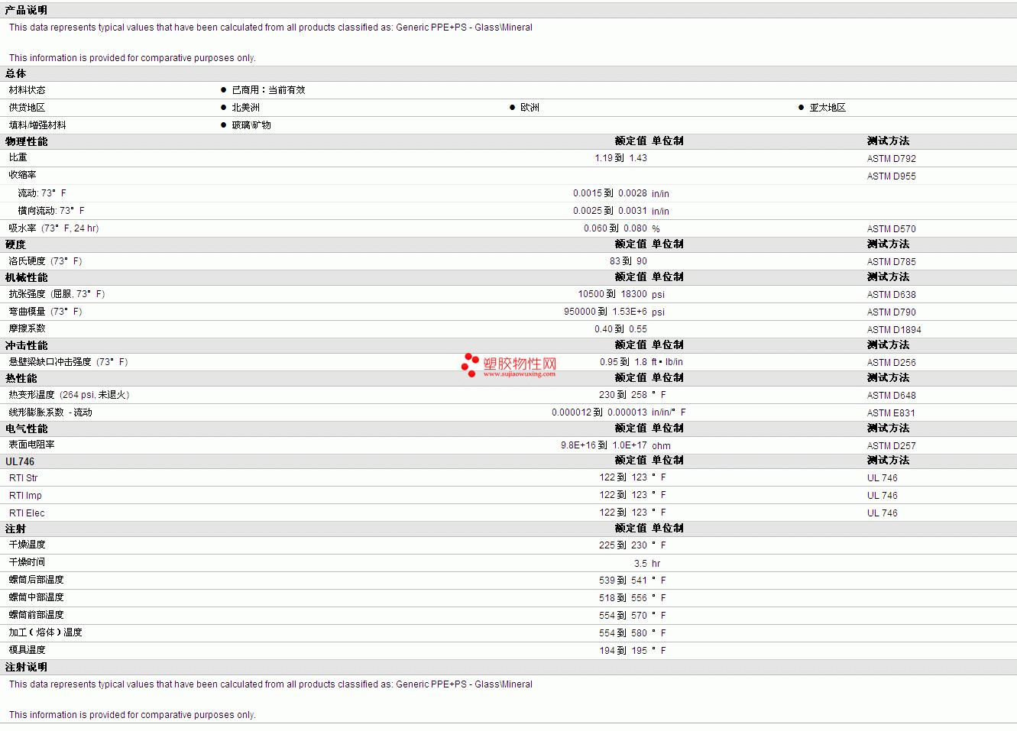This screenshot has width=1017, height=731.
Task: Select the 玻璃\矿物 filler value
Action: pos(251,125)
